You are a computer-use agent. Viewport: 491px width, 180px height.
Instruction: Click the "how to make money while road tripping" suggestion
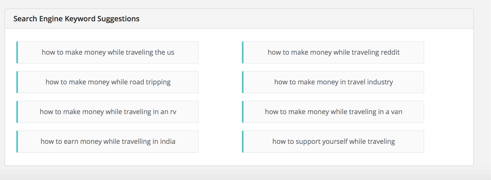(108, 82)
